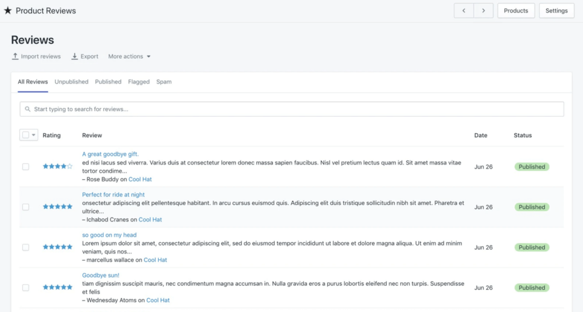This screenshot has width=583, height=312.
Task: Click the Date column header
Action: (481, 136)
